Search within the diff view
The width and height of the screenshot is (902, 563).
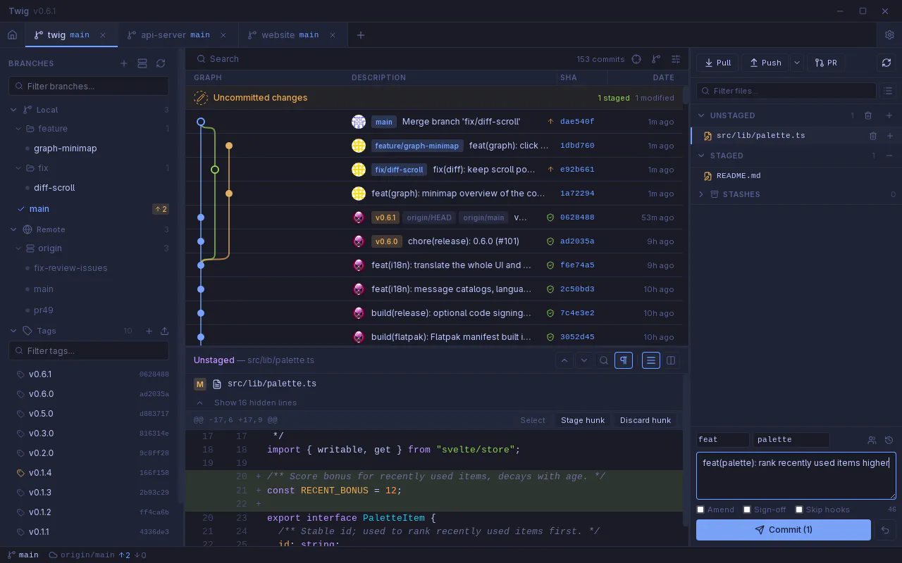tap(604, 360)
